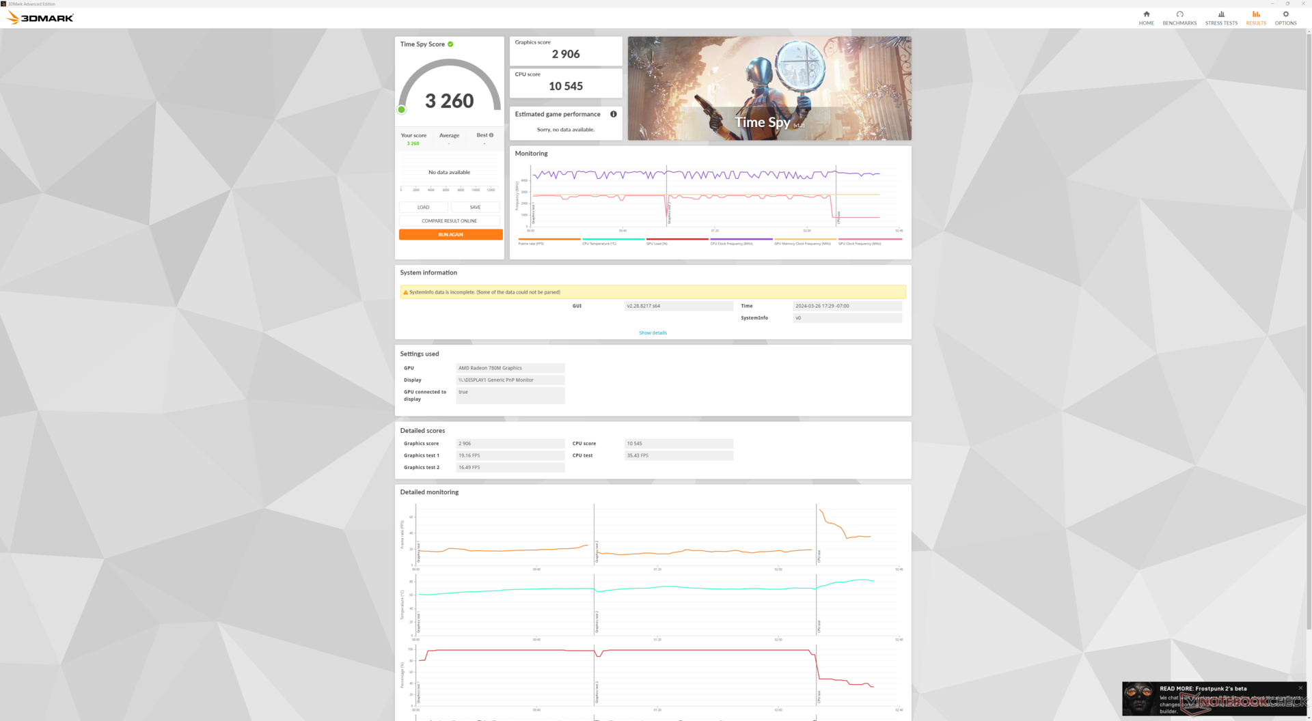Screen dimensions: 1312x721
Task: Expand System information with Show details
Action: (x=653, y=333)
